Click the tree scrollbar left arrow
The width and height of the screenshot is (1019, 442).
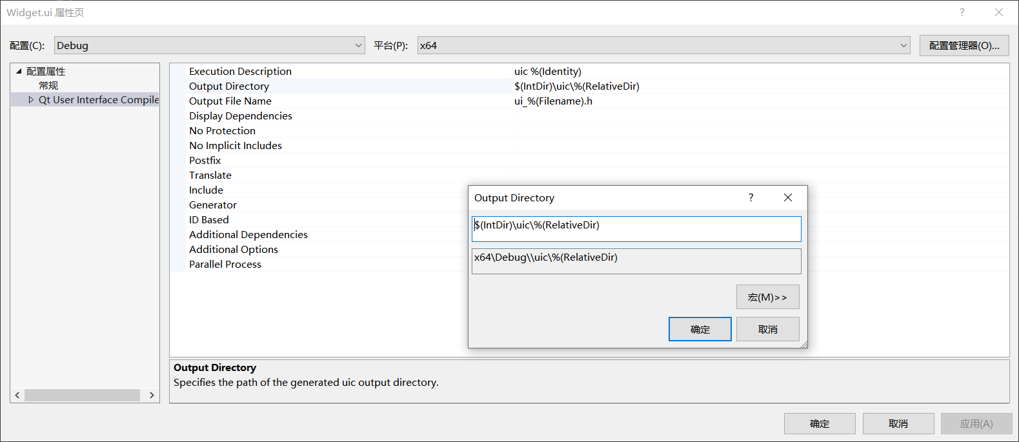point(17,395)
